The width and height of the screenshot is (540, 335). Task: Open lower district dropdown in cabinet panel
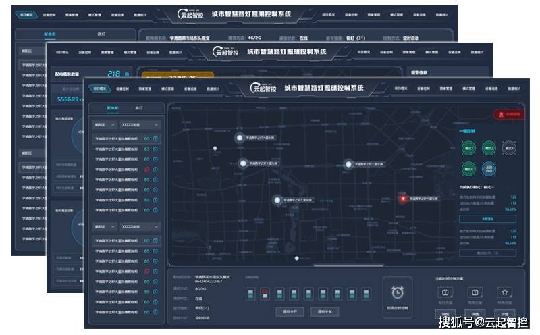point(105,227)
